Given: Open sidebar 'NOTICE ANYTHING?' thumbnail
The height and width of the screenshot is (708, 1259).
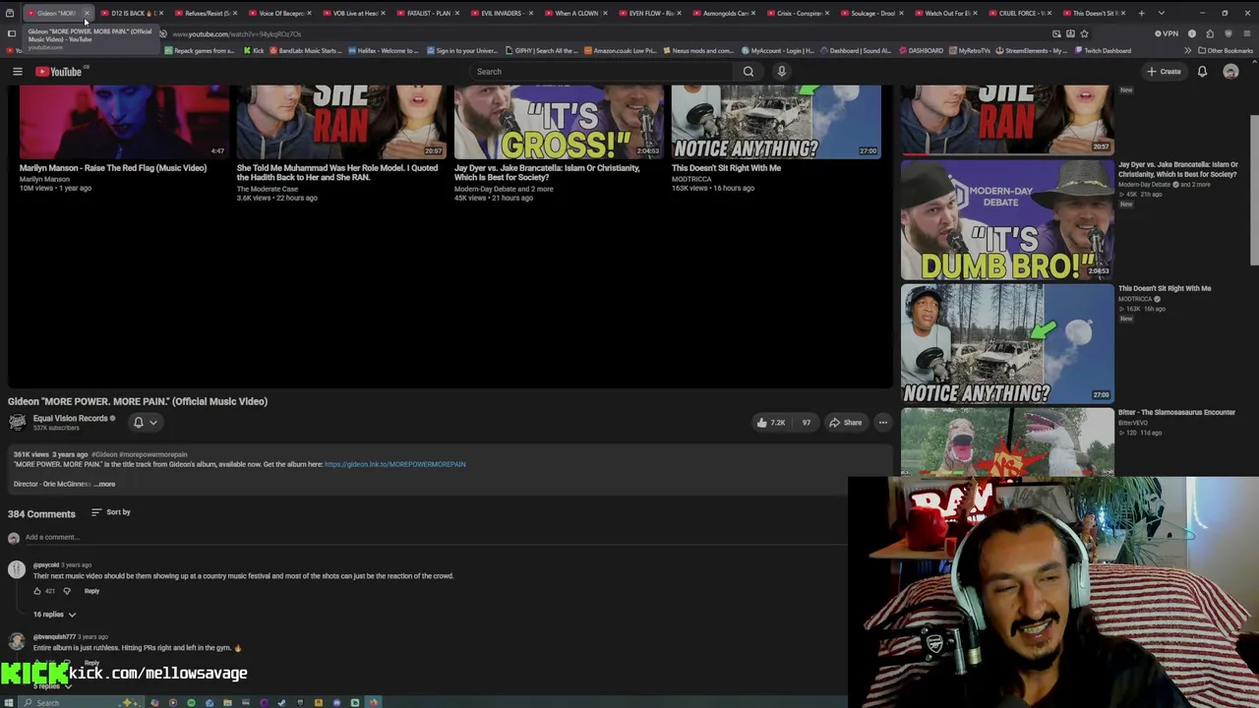Looking at the screenshot, I should point(1007,344).
